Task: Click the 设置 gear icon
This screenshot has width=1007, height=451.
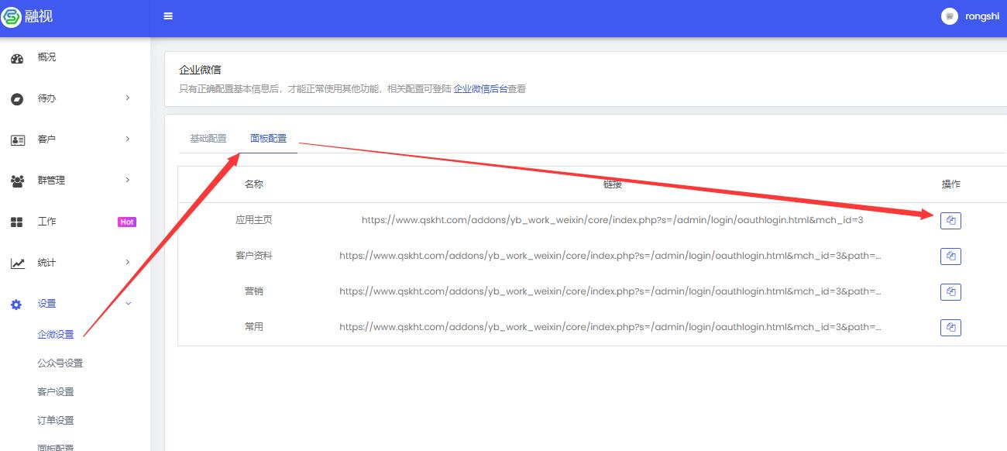Action: (x=16, y=305)
